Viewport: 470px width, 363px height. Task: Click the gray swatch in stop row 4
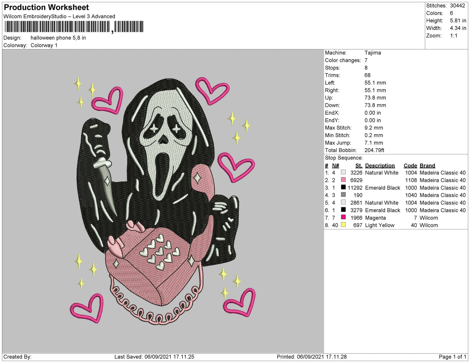(x=343, y=195)
